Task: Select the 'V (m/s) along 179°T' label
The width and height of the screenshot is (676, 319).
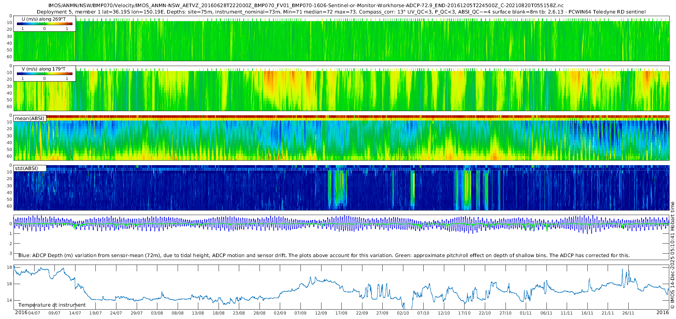Action: 44,69
